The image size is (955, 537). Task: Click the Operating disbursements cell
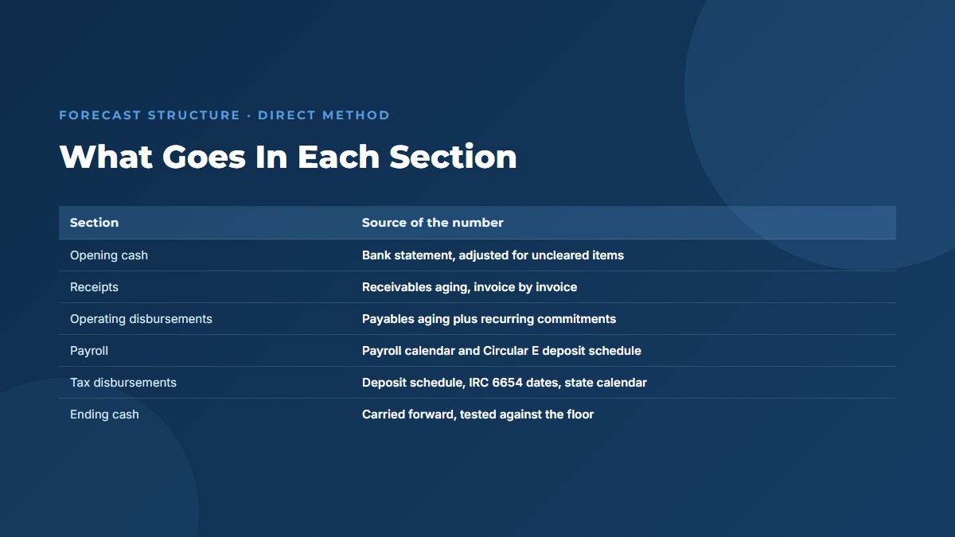tap(141, 319)
